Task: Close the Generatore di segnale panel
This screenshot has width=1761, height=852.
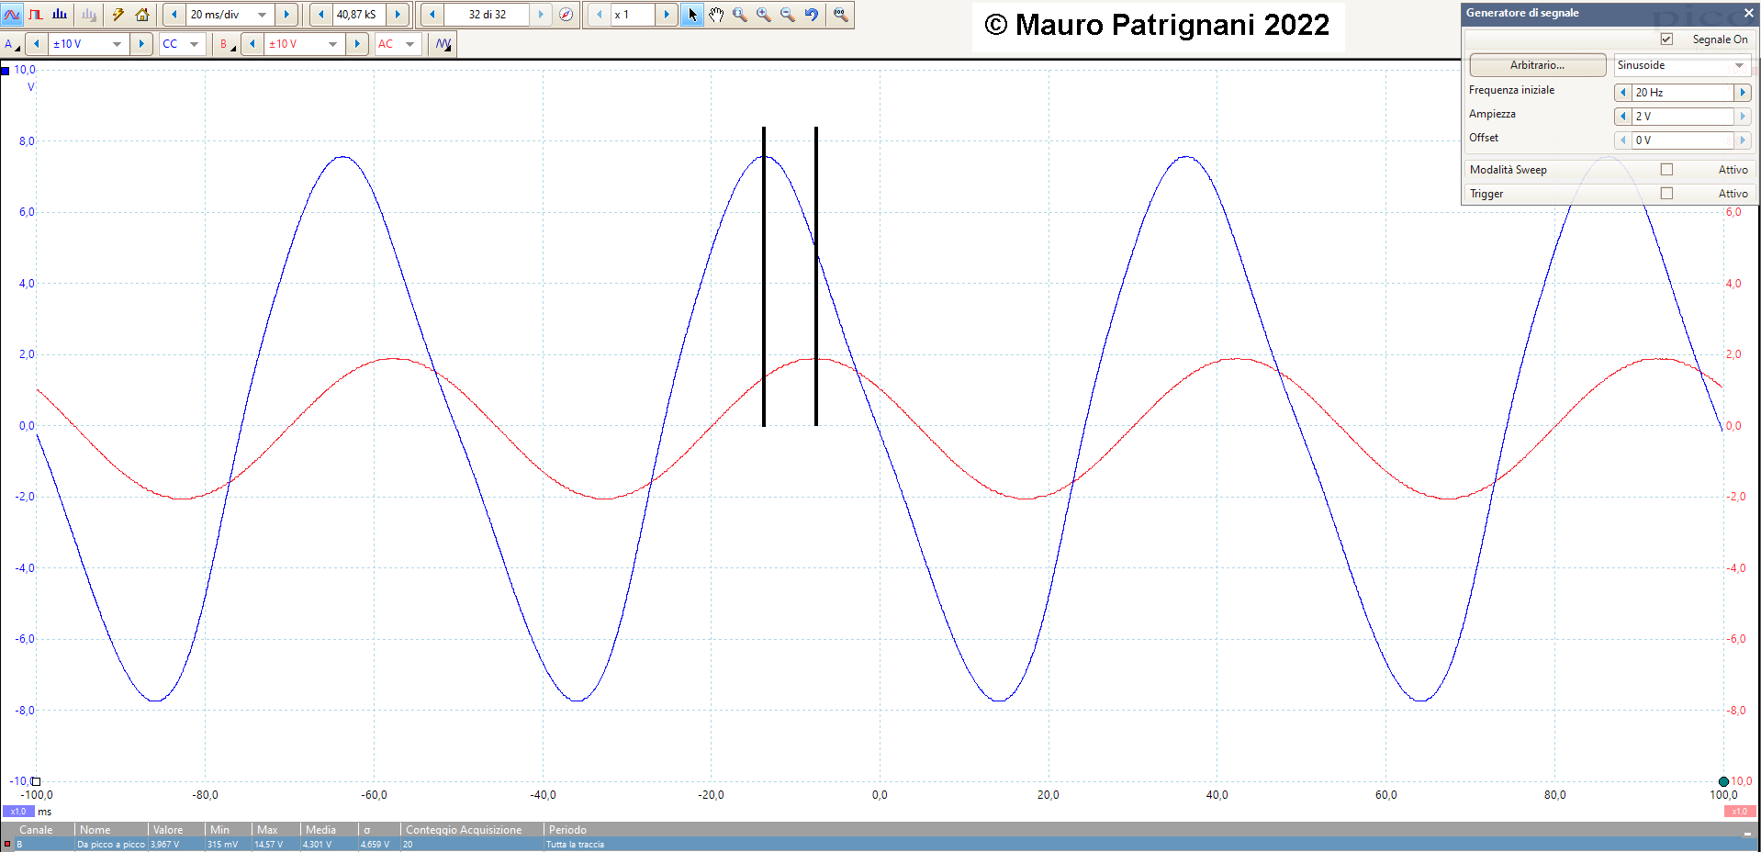Action: point(1748,13)
